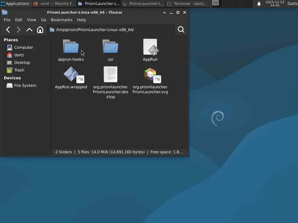The height and width of the screenshot is (223, 298).
Task: Click Thunar window title bar folder icon
Action: point(5,12)
